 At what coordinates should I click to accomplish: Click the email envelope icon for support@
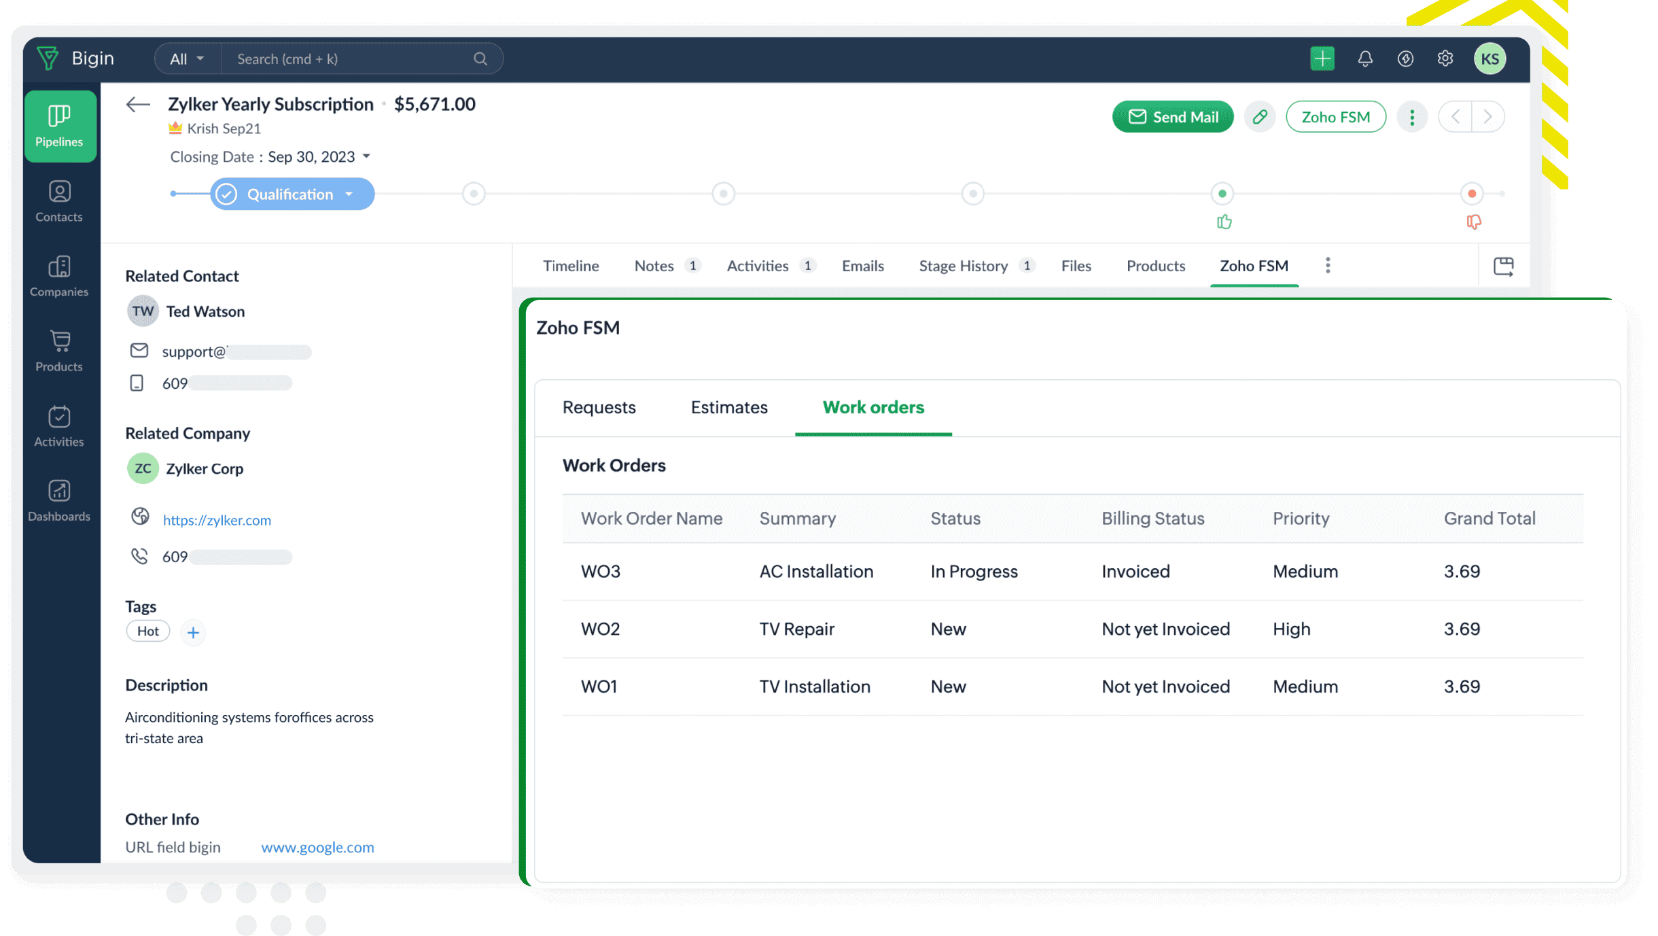click(139, 350)
